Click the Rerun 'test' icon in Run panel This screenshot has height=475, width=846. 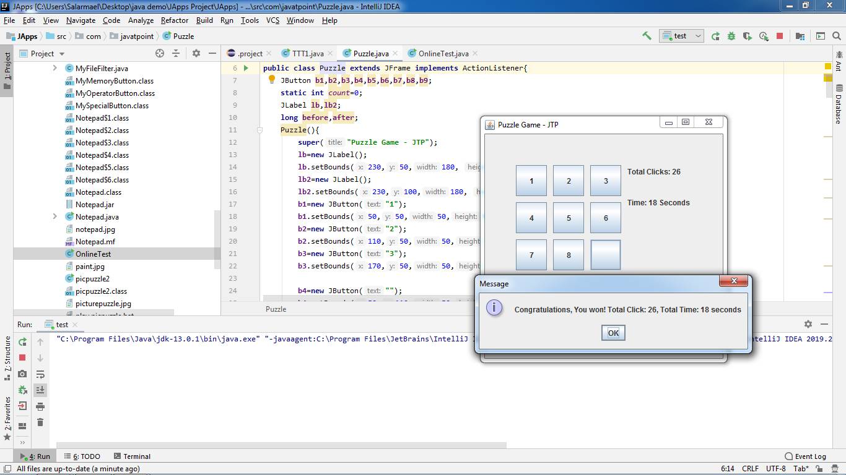23,341
